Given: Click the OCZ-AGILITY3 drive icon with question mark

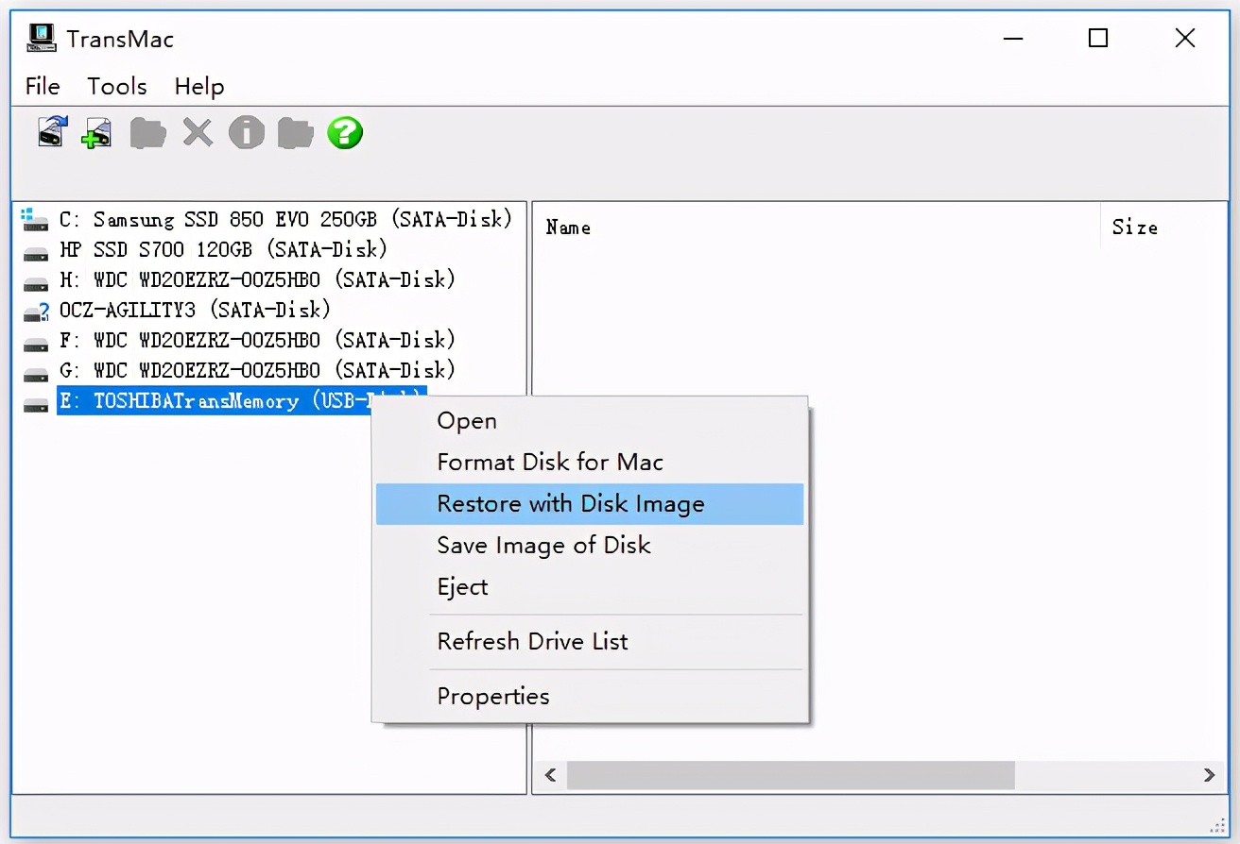Looking at the screenshot, I should pyautogui.click(x=36, y=311).
